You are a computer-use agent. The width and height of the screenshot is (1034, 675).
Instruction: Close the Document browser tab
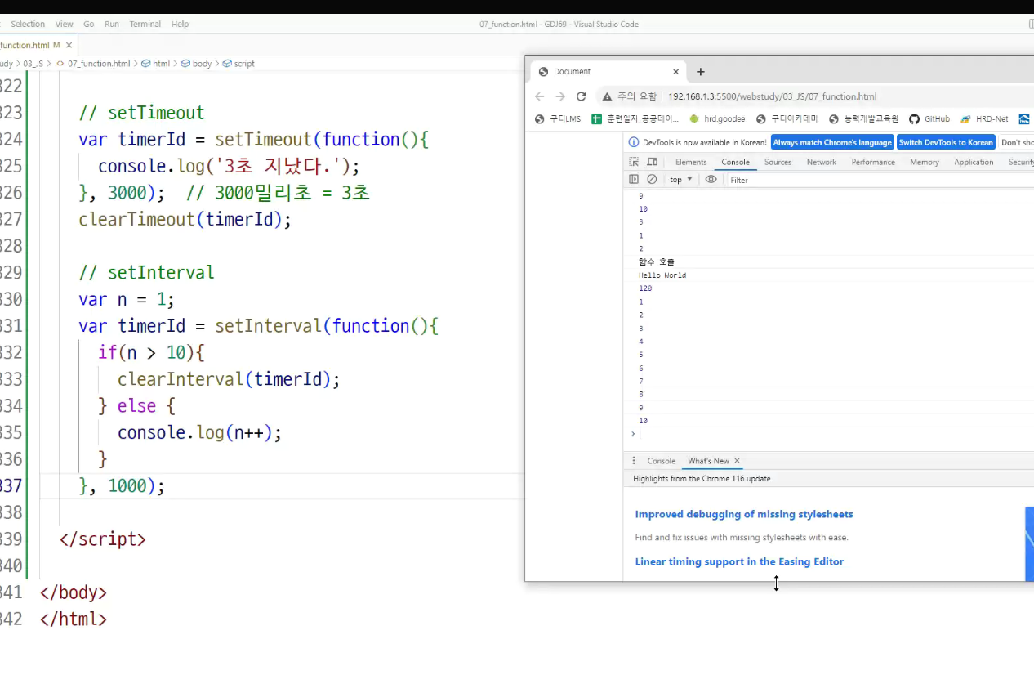[675, 72]
